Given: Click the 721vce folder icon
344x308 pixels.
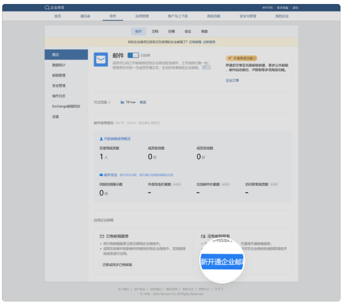Looking at the screenshot, I should (x=122, y=102).
